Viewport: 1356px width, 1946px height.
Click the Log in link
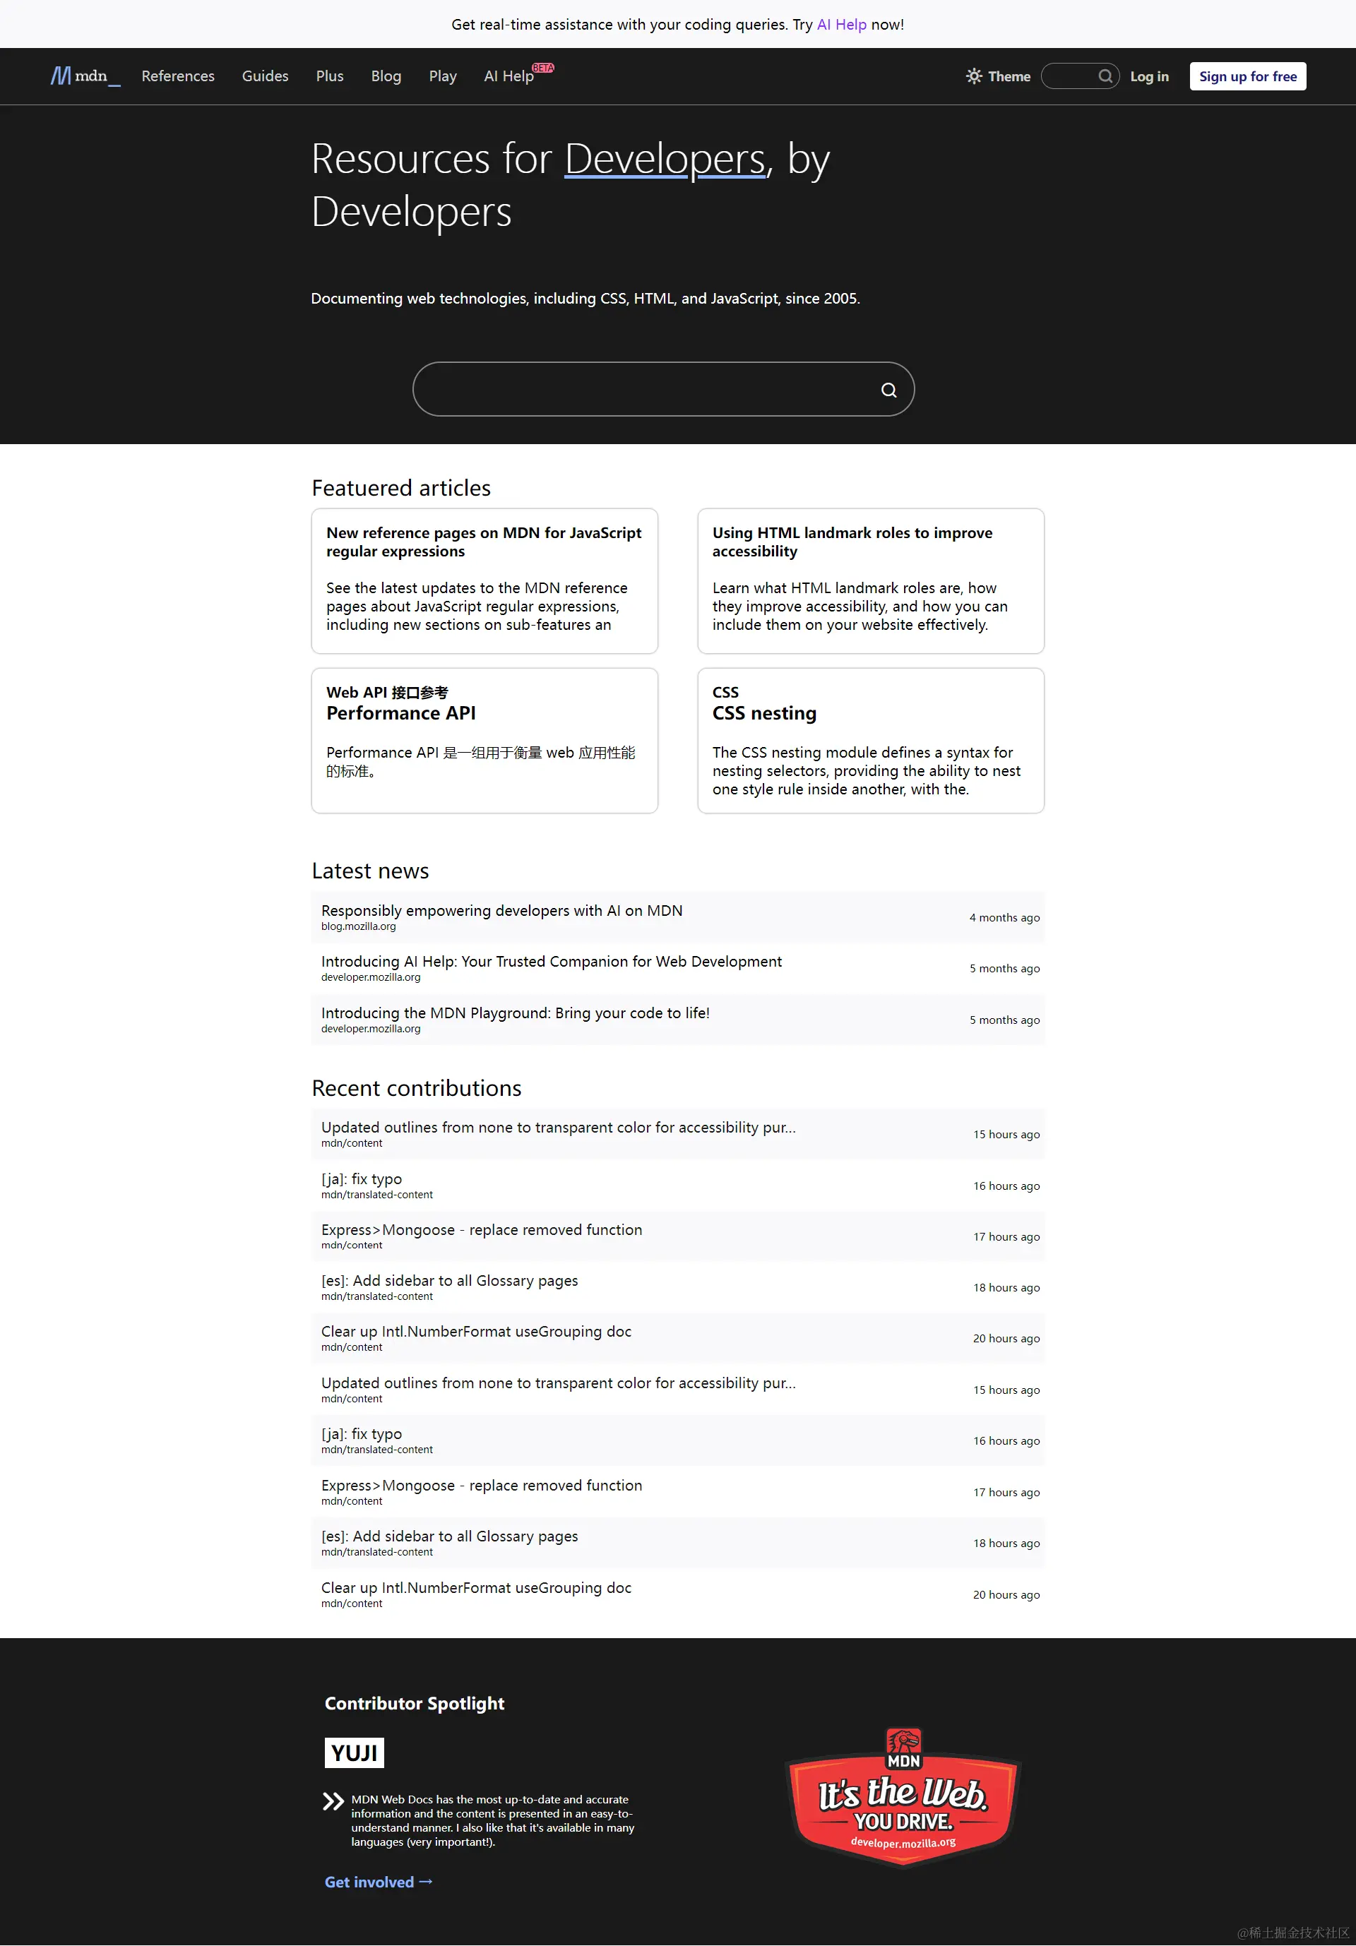point(1148,76)
